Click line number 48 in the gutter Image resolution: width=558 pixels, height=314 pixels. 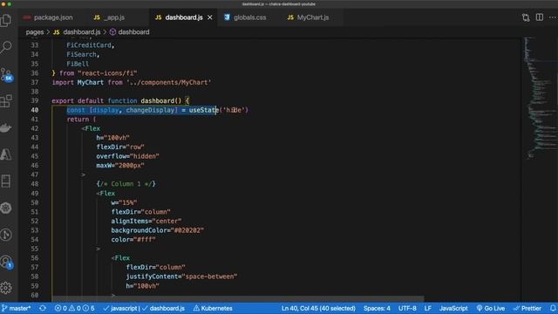click(35, 184)
